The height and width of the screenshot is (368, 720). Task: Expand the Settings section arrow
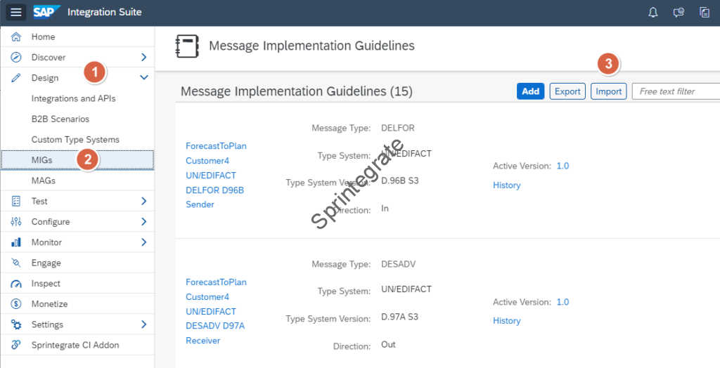143,324
